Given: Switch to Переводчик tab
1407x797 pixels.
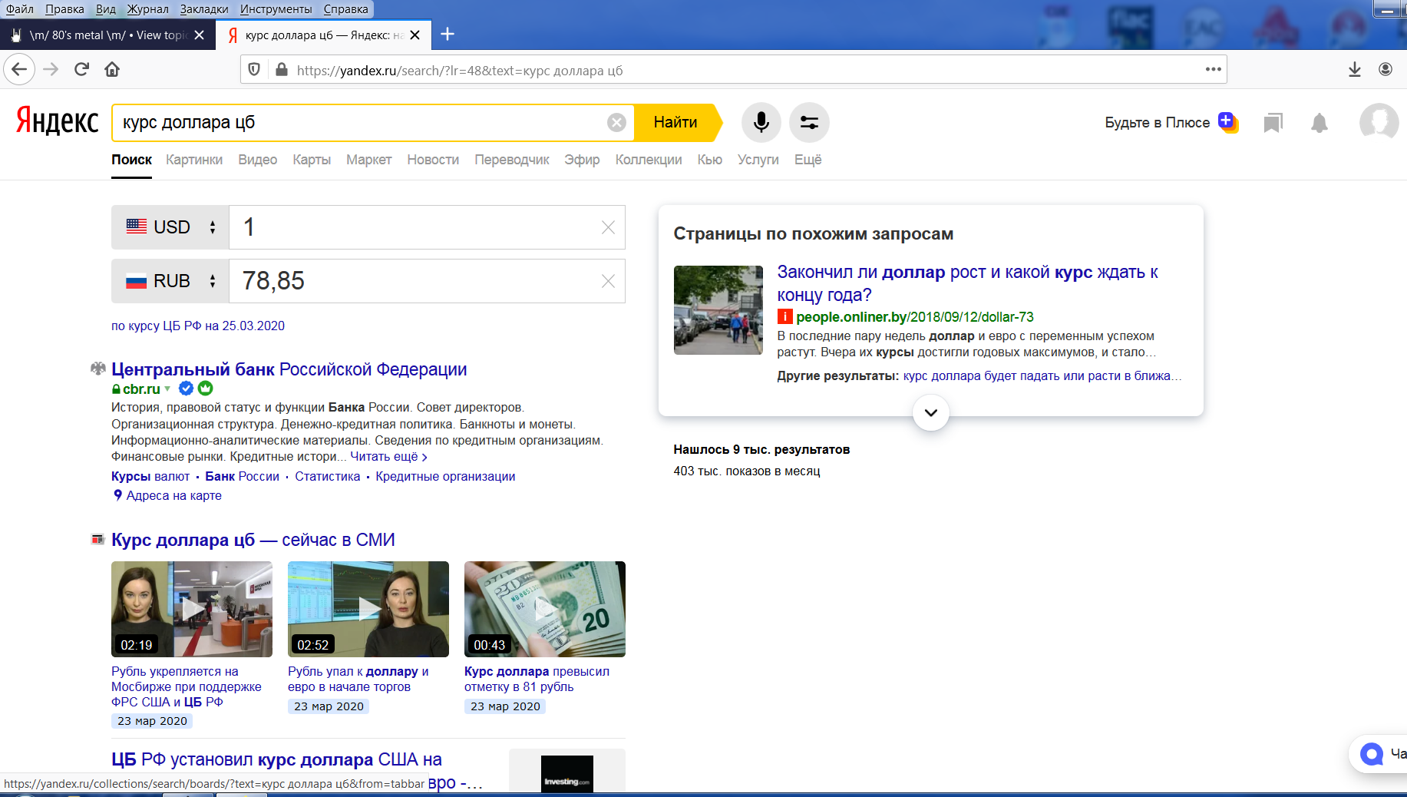Looking at the screenshot, I should pos(512,160).
